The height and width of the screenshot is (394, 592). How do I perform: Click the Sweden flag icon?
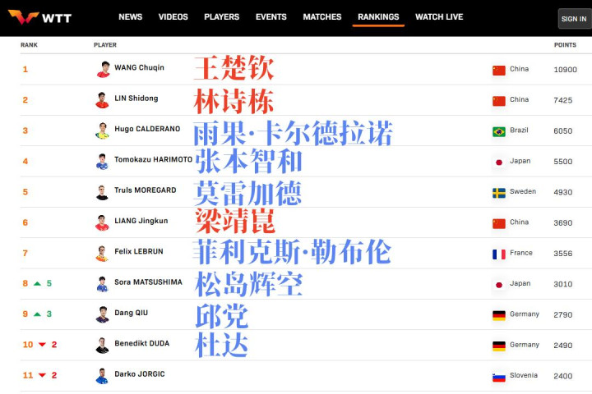(x=499, y=193)
